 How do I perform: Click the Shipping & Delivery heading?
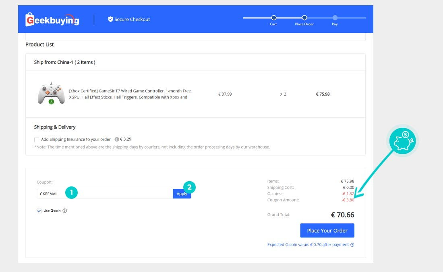click(x=55, y=127)
